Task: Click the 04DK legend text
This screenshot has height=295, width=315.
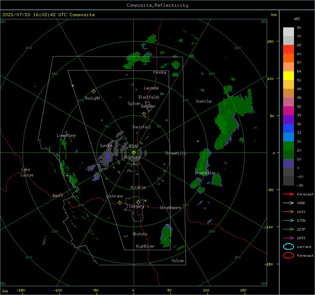Action: pyautogui.click(x=301, y=203)
